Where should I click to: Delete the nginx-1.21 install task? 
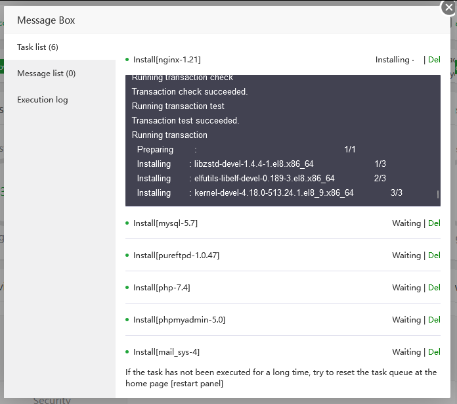tap(434, 60)
